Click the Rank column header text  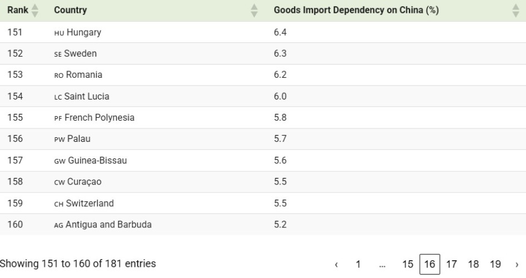(17, 11)
